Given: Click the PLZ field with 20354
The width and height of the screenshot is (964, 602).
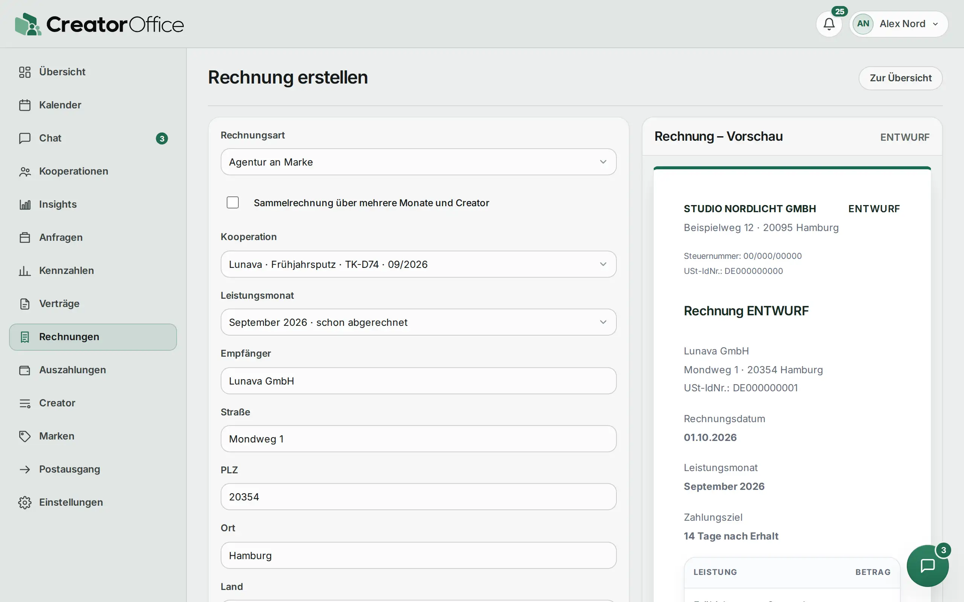Looking at the screenshot, I should pos(418,497).
